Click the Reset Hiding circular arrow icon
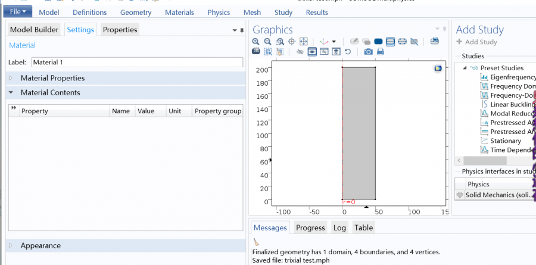 [x=347, y=52]
